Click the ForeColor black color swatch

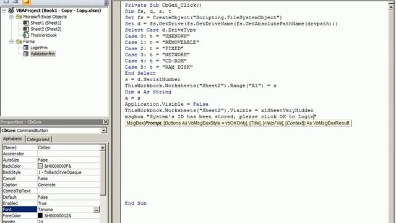click(x=40, y=216)
